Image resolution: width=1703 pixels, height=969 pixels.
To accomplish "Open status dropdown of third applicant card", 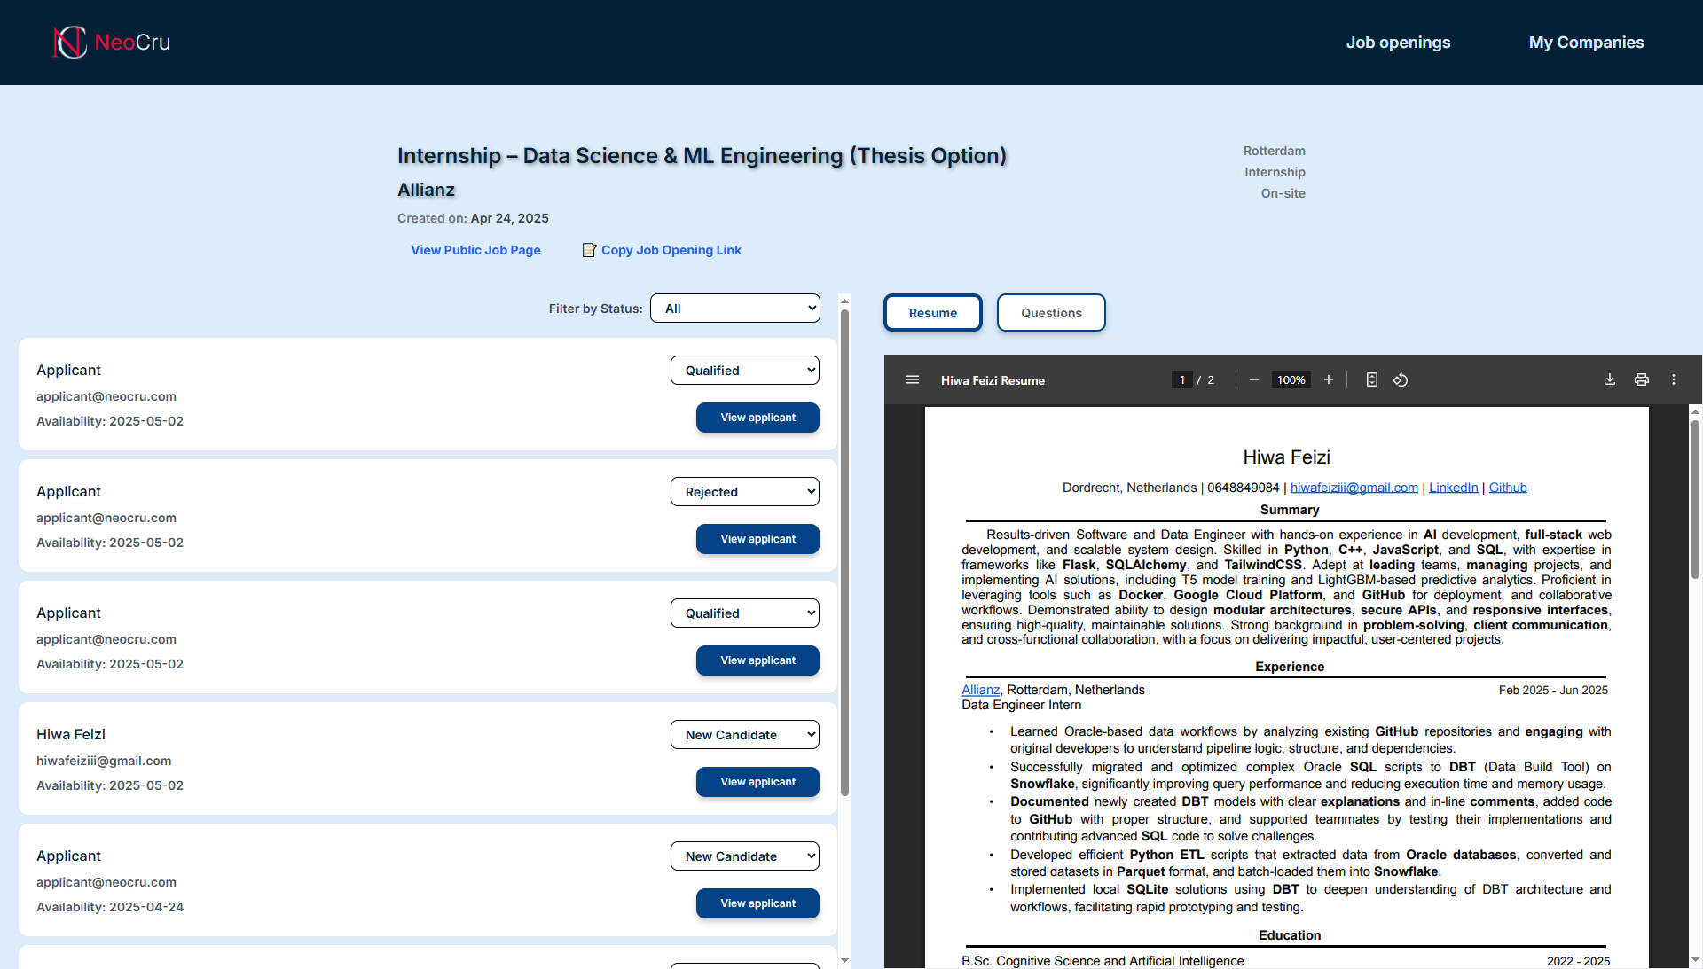I will pyautogui.click(x=745, y=613).
